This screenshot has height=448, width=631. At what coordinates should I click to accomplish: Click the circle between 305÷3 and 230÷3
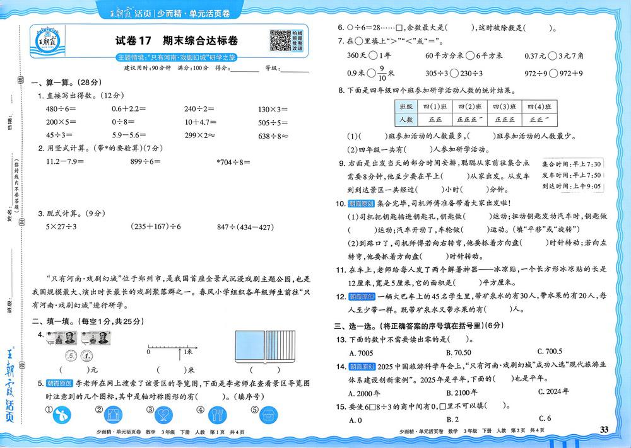[454, 73]
